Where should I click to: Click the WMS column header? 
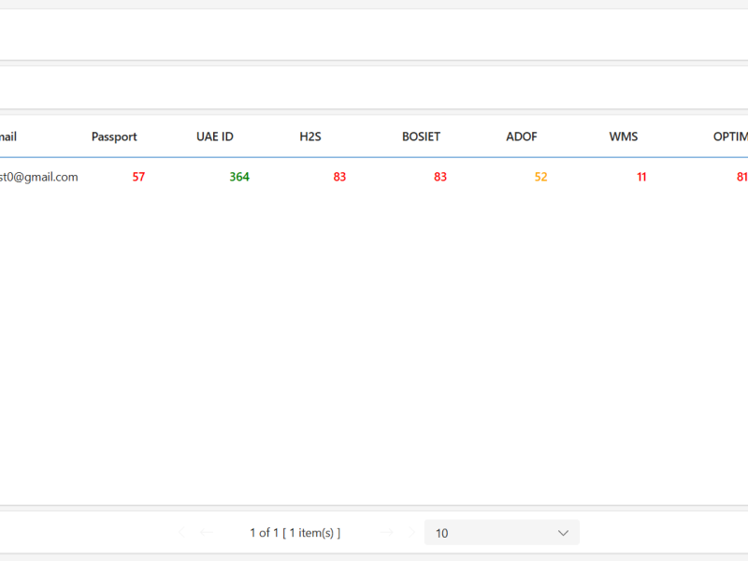tap(623, 137)
